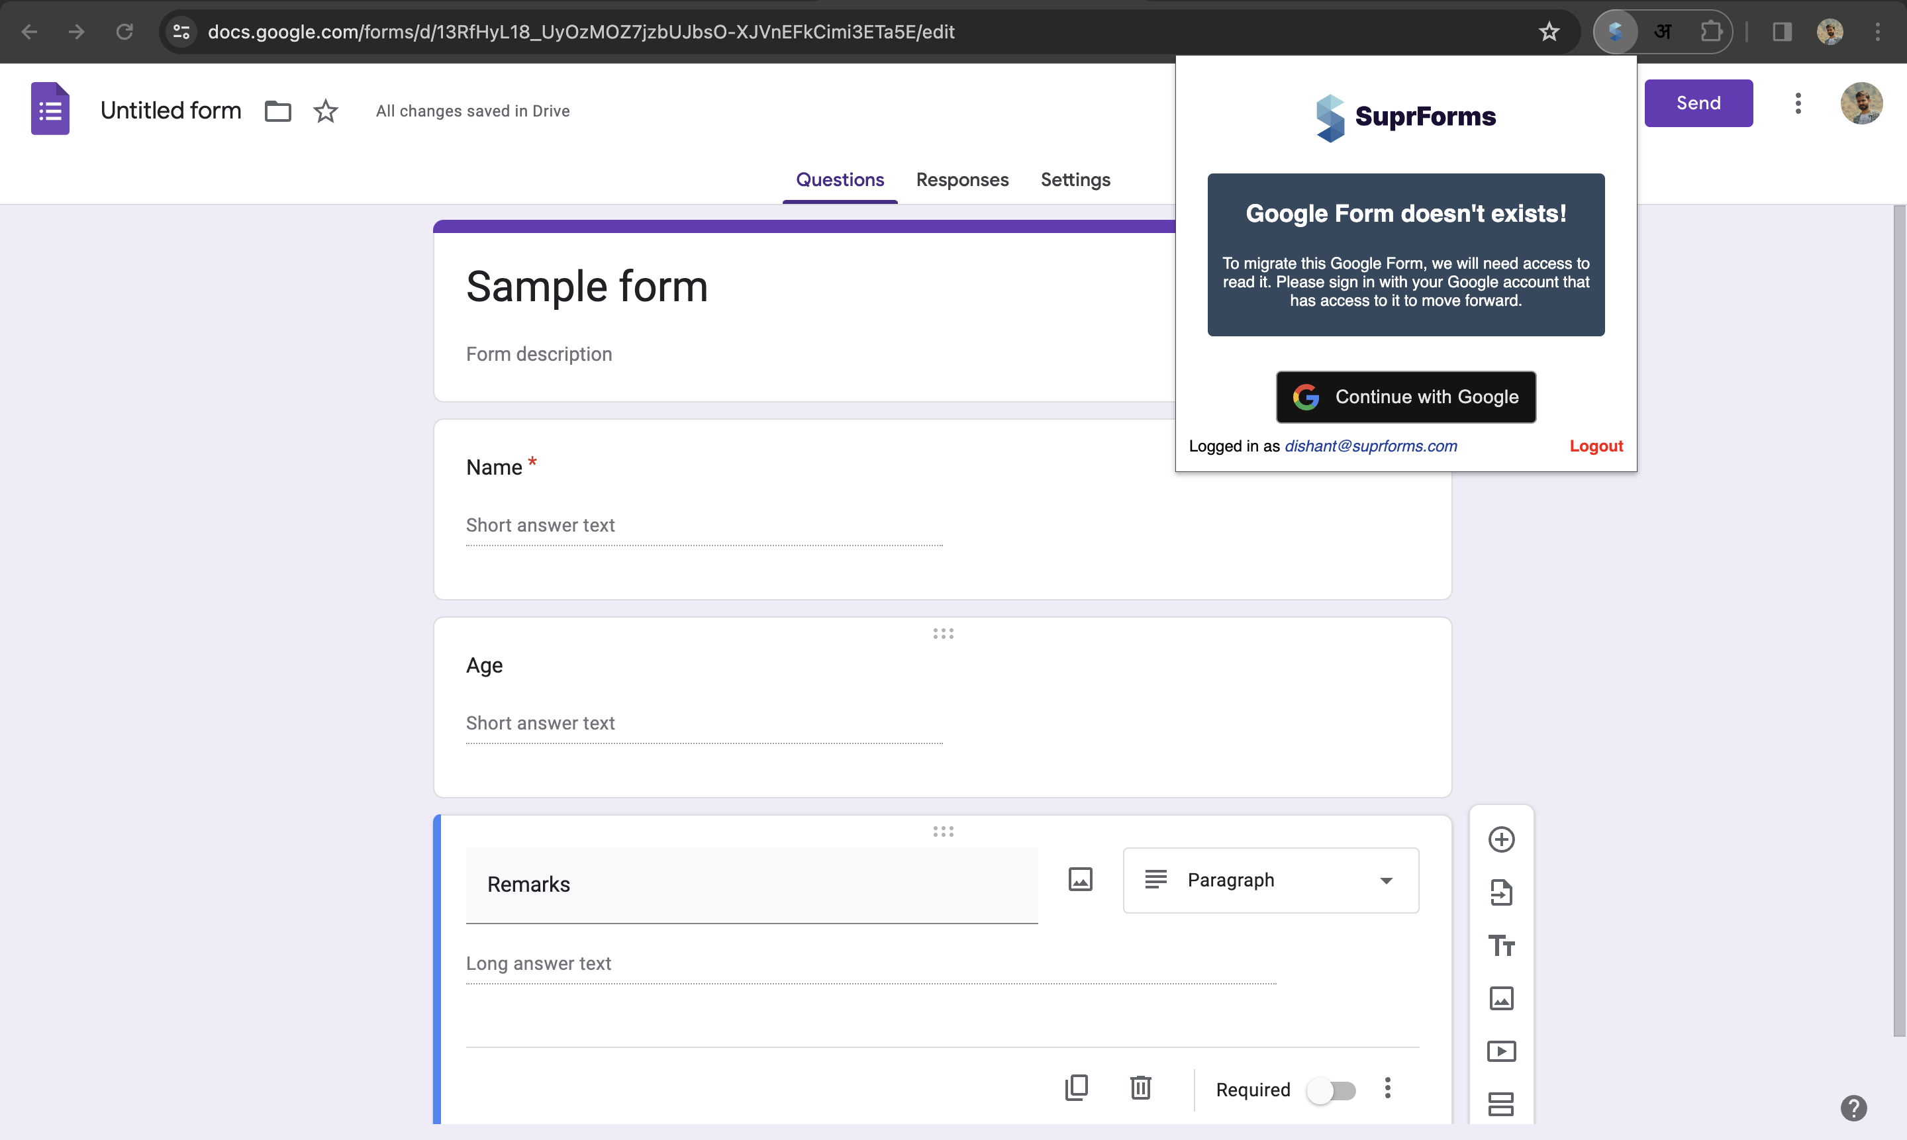Add a video using the sidebar video icon
Viewport: 1907px width, 1140px height.
(1501, 1051)
